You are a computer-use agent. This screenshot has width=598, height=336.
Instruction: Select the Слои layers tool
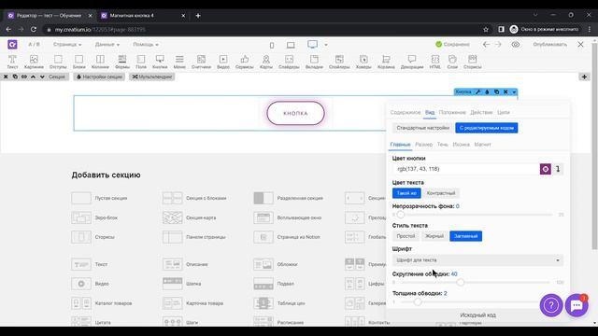[452, 62]
